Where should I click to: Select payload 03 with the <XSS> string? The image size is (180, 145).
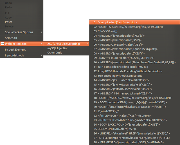point(134,31)
